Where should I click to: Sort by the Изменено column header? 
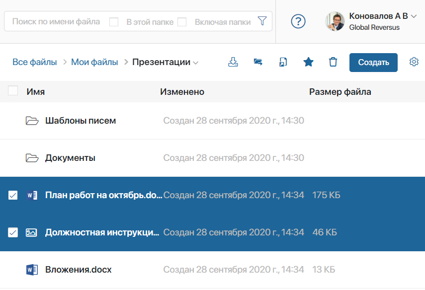point(182,92)
